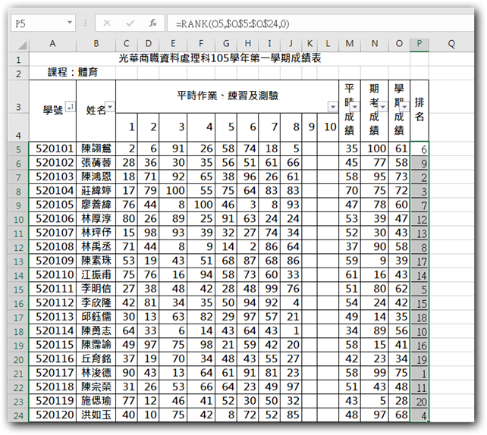The width and height of the screenshot is (487, 435).
Task: Open the 平時成績 filter dropdown
Action: 354,107
